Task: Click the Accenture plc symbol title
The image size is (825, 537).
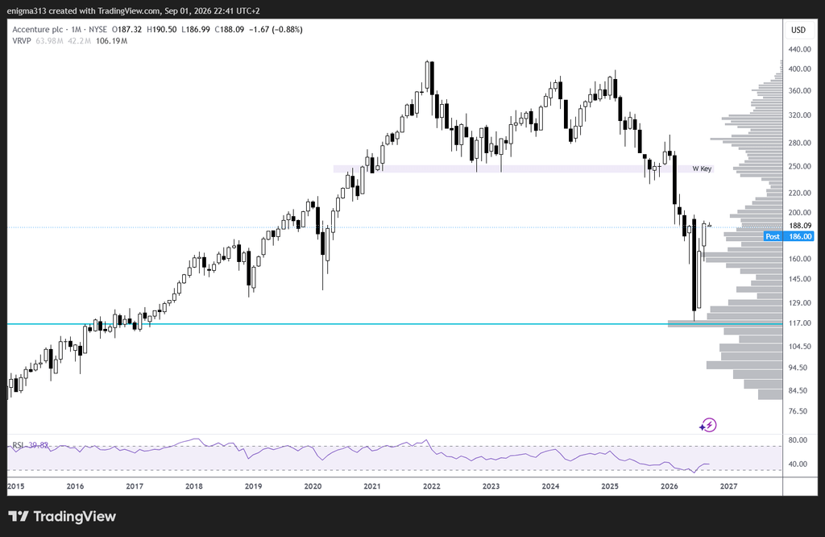Action: (x=38, y=30)
